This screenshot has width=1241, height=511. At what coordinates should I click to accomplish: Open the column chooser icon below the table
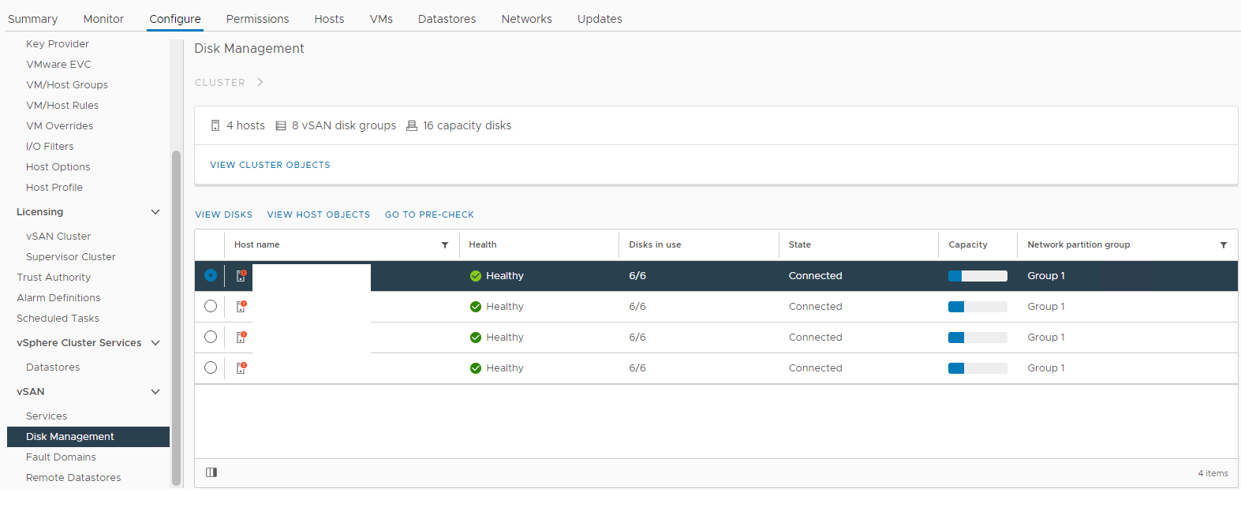click(x=211, y=472)
